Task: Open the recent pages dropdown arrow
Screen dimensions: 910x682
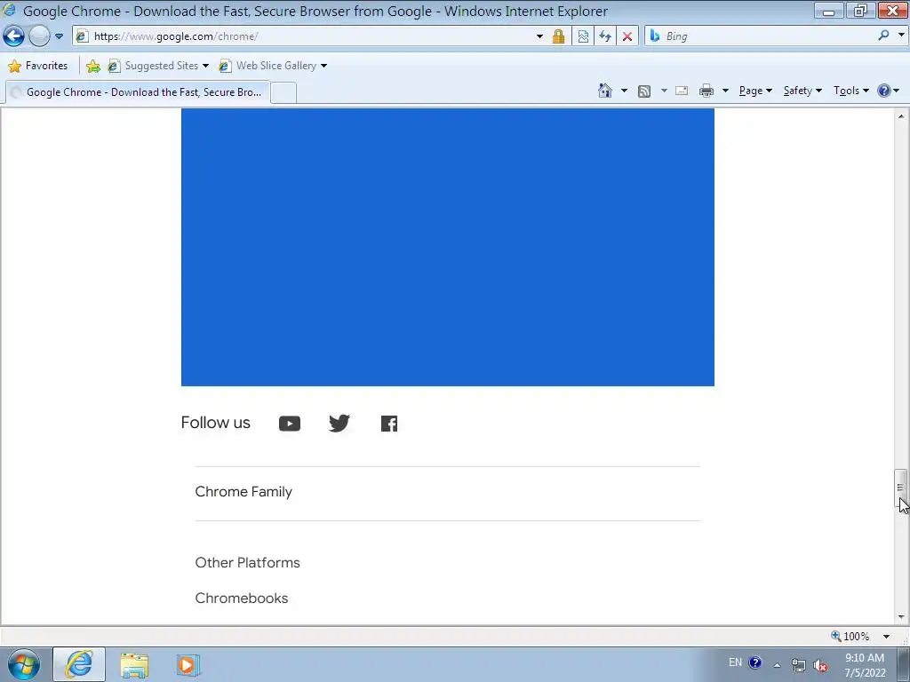Action: pyautogui.click(x=59, y=36)
